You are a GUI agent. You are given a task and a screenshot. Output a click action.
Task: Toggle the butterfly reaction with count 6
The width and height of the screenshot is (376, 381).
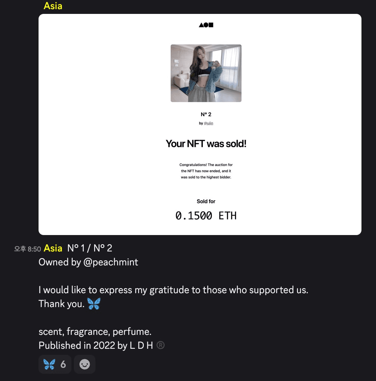pyautogui.click(x=55, y=364)
